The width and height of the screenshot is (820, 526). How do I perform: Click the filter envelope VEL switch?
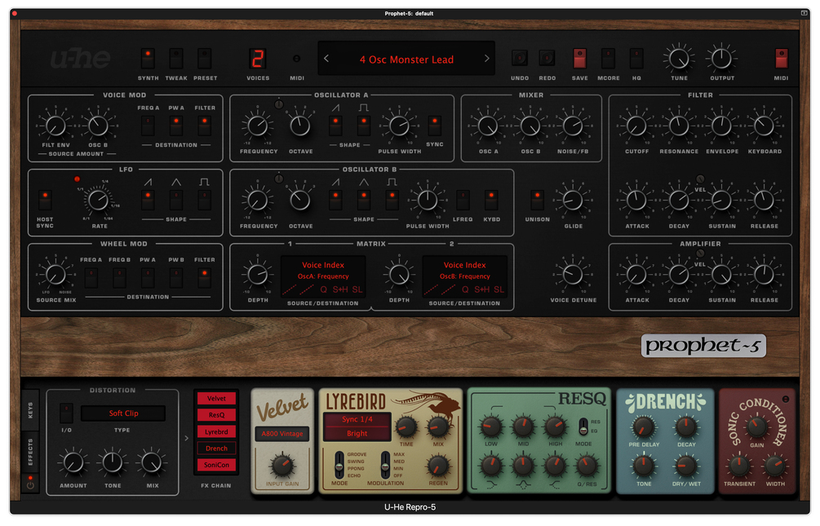(700, 179)
